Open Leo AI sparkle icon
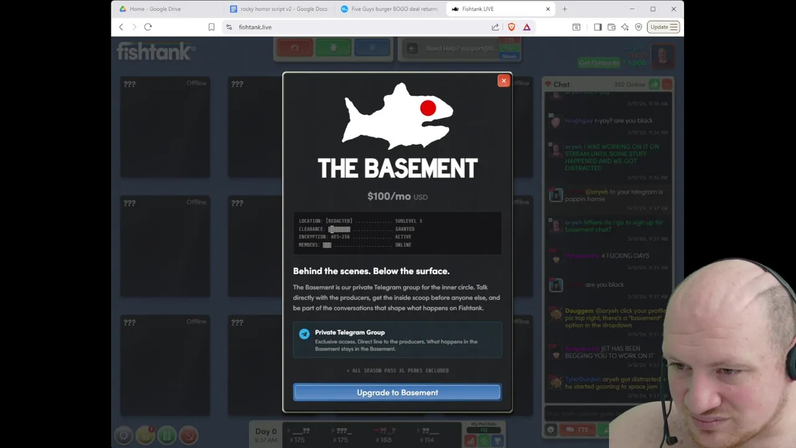The height and width of the screenshot is (448, 796). click(x=624, y=27)
